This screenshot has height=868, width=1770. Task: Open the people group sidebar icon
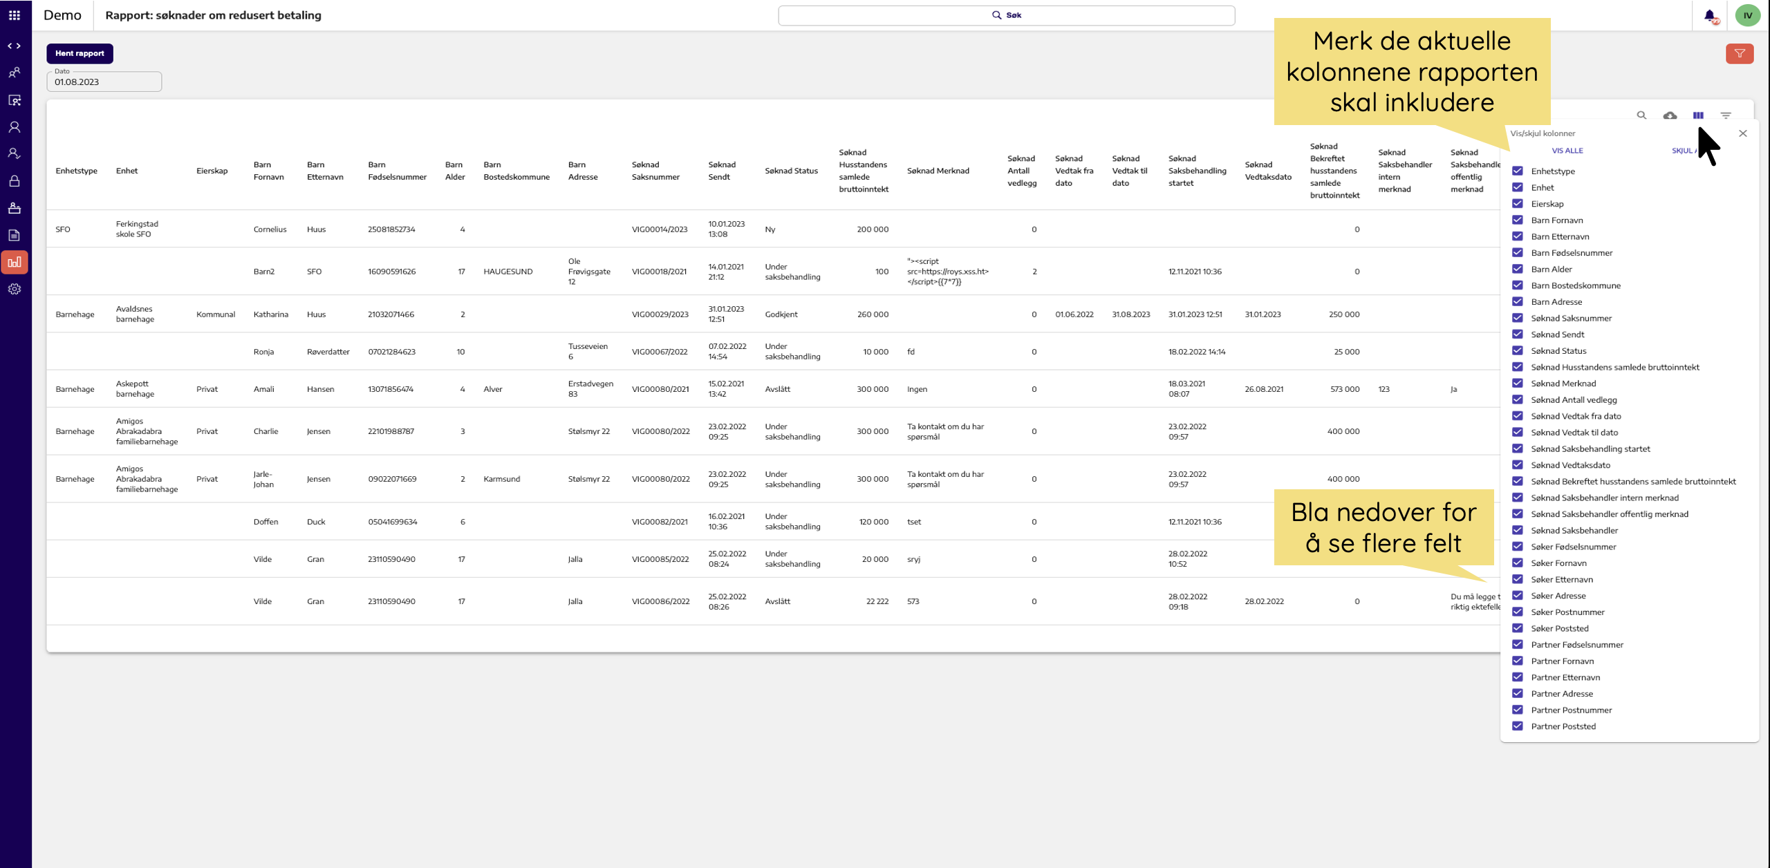coord(15,73)
